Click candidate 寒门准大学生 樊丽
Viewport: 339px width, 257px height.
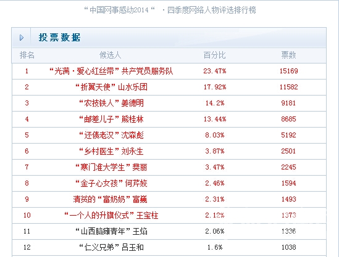111,167
